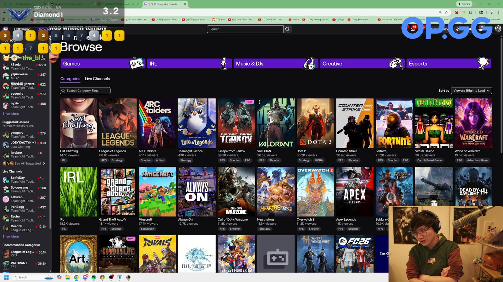
Task: Click the yellow extension icon in toolbar
Action: point(463,13)
